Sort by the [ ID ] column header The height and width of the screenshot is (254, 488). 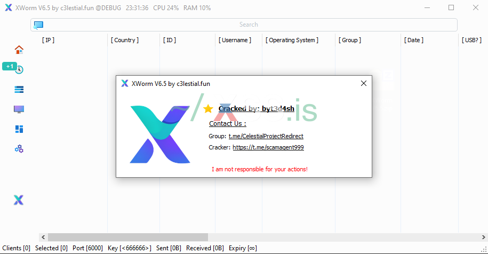pyautogui.click(x=170, y=40)
